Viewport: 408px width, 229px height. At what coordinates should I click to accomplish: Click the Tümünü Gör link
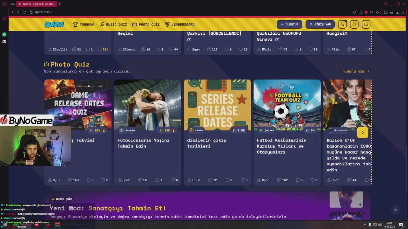(x=356, y=71)
